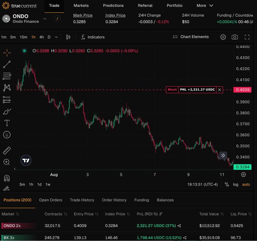Go to the Portfolio page
Image resolution: width=257 pixels, height=241 pixels.
point(174,6)
